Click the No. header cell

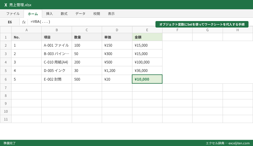pos(26,37)
